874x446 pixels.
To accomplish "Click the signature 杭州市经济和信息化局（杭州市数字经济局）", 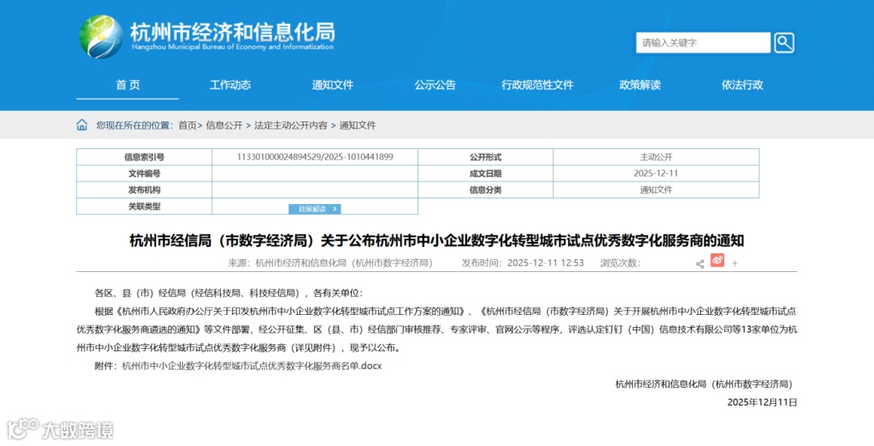I will [x=704, y=384].
